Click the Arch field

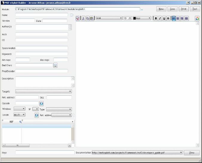41,34
